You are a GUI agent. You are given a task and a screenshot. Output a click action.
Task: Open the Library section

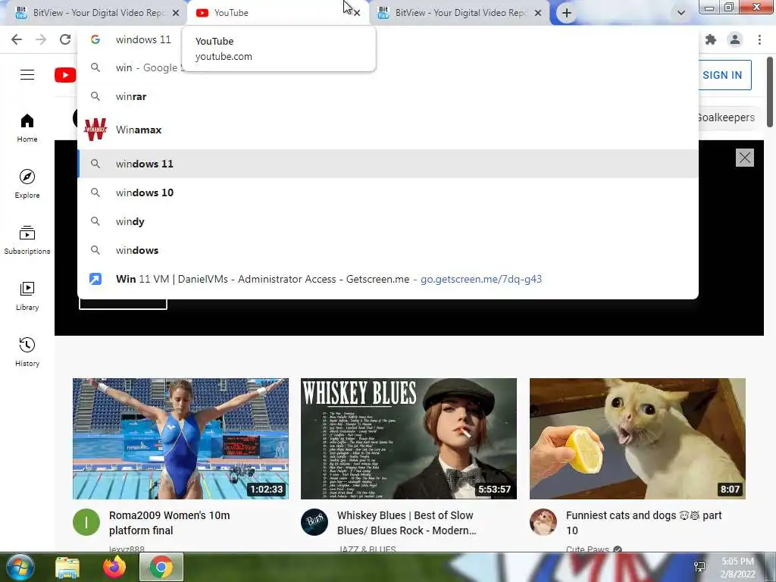point(27,296)
